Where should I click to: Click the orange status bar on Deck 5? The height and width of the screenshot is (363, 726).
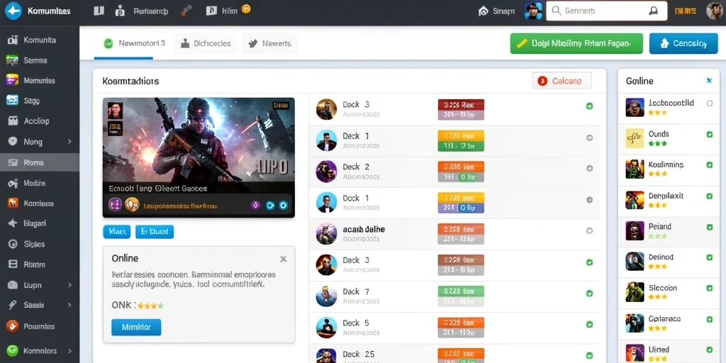point(461,323)
